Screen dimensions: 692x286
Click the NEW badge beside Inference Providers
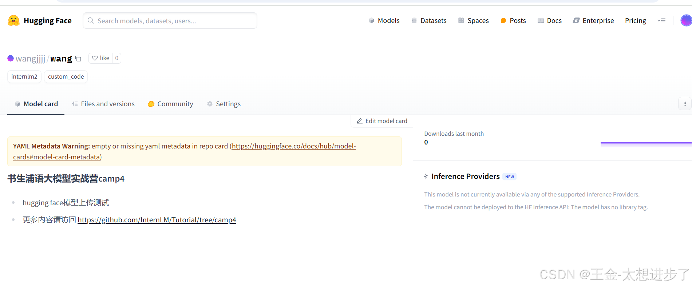click(510, 177)
